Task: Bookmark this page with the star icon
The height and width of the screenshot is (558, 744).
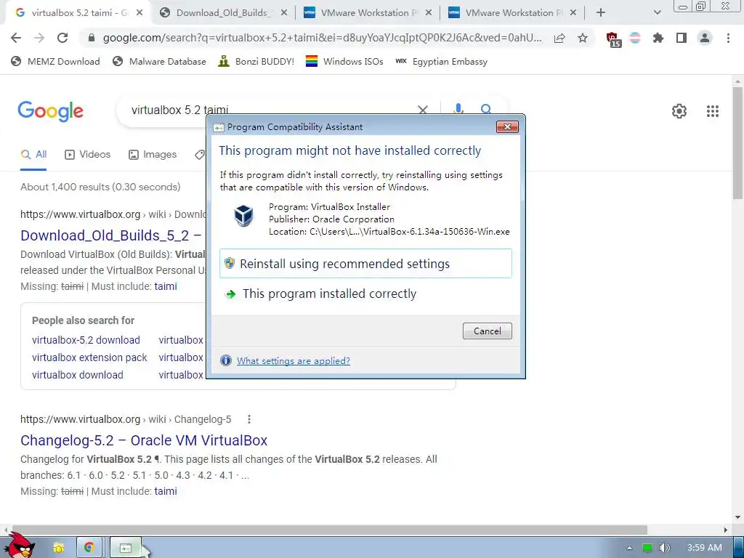Action: pyautogui.click(x=583, y=38)
